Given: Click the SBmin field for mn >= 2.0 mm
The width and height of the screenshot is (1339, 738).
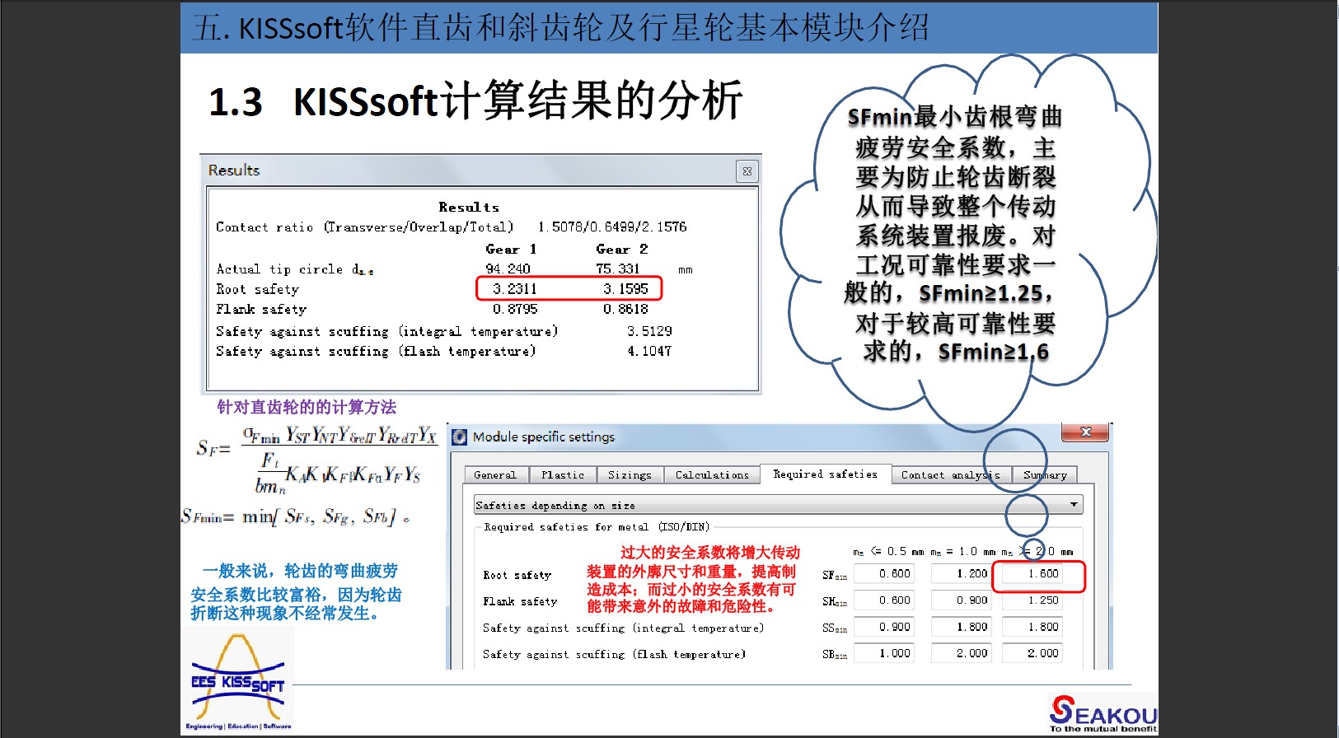Looking at the screenshot, I should [1032, 653].
